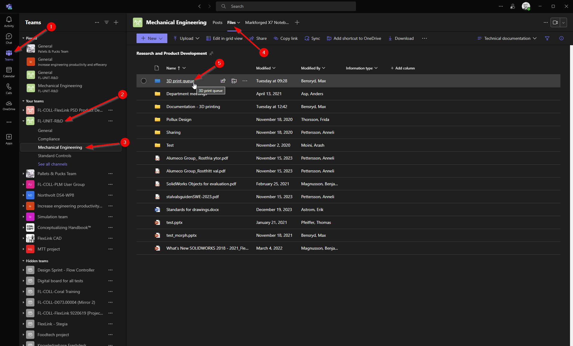The width and height of the screenshot is (573, 346).
Task: Click the Search box
Action: coord(286,6)
